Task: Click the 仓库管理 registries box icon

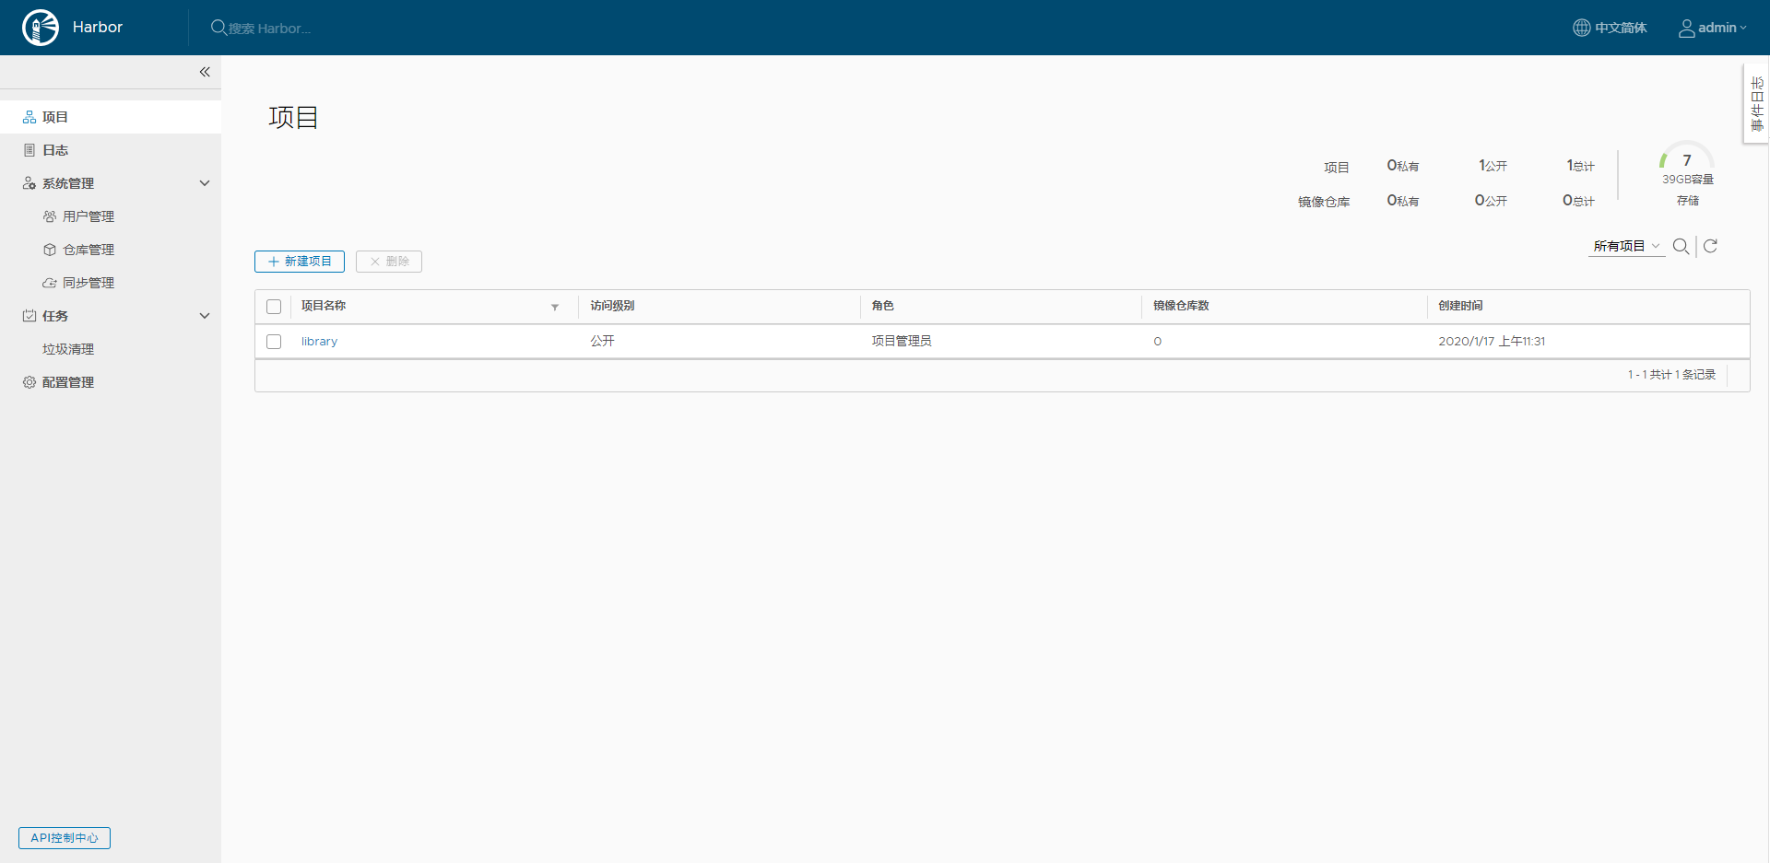Action: tap(50, 250)
